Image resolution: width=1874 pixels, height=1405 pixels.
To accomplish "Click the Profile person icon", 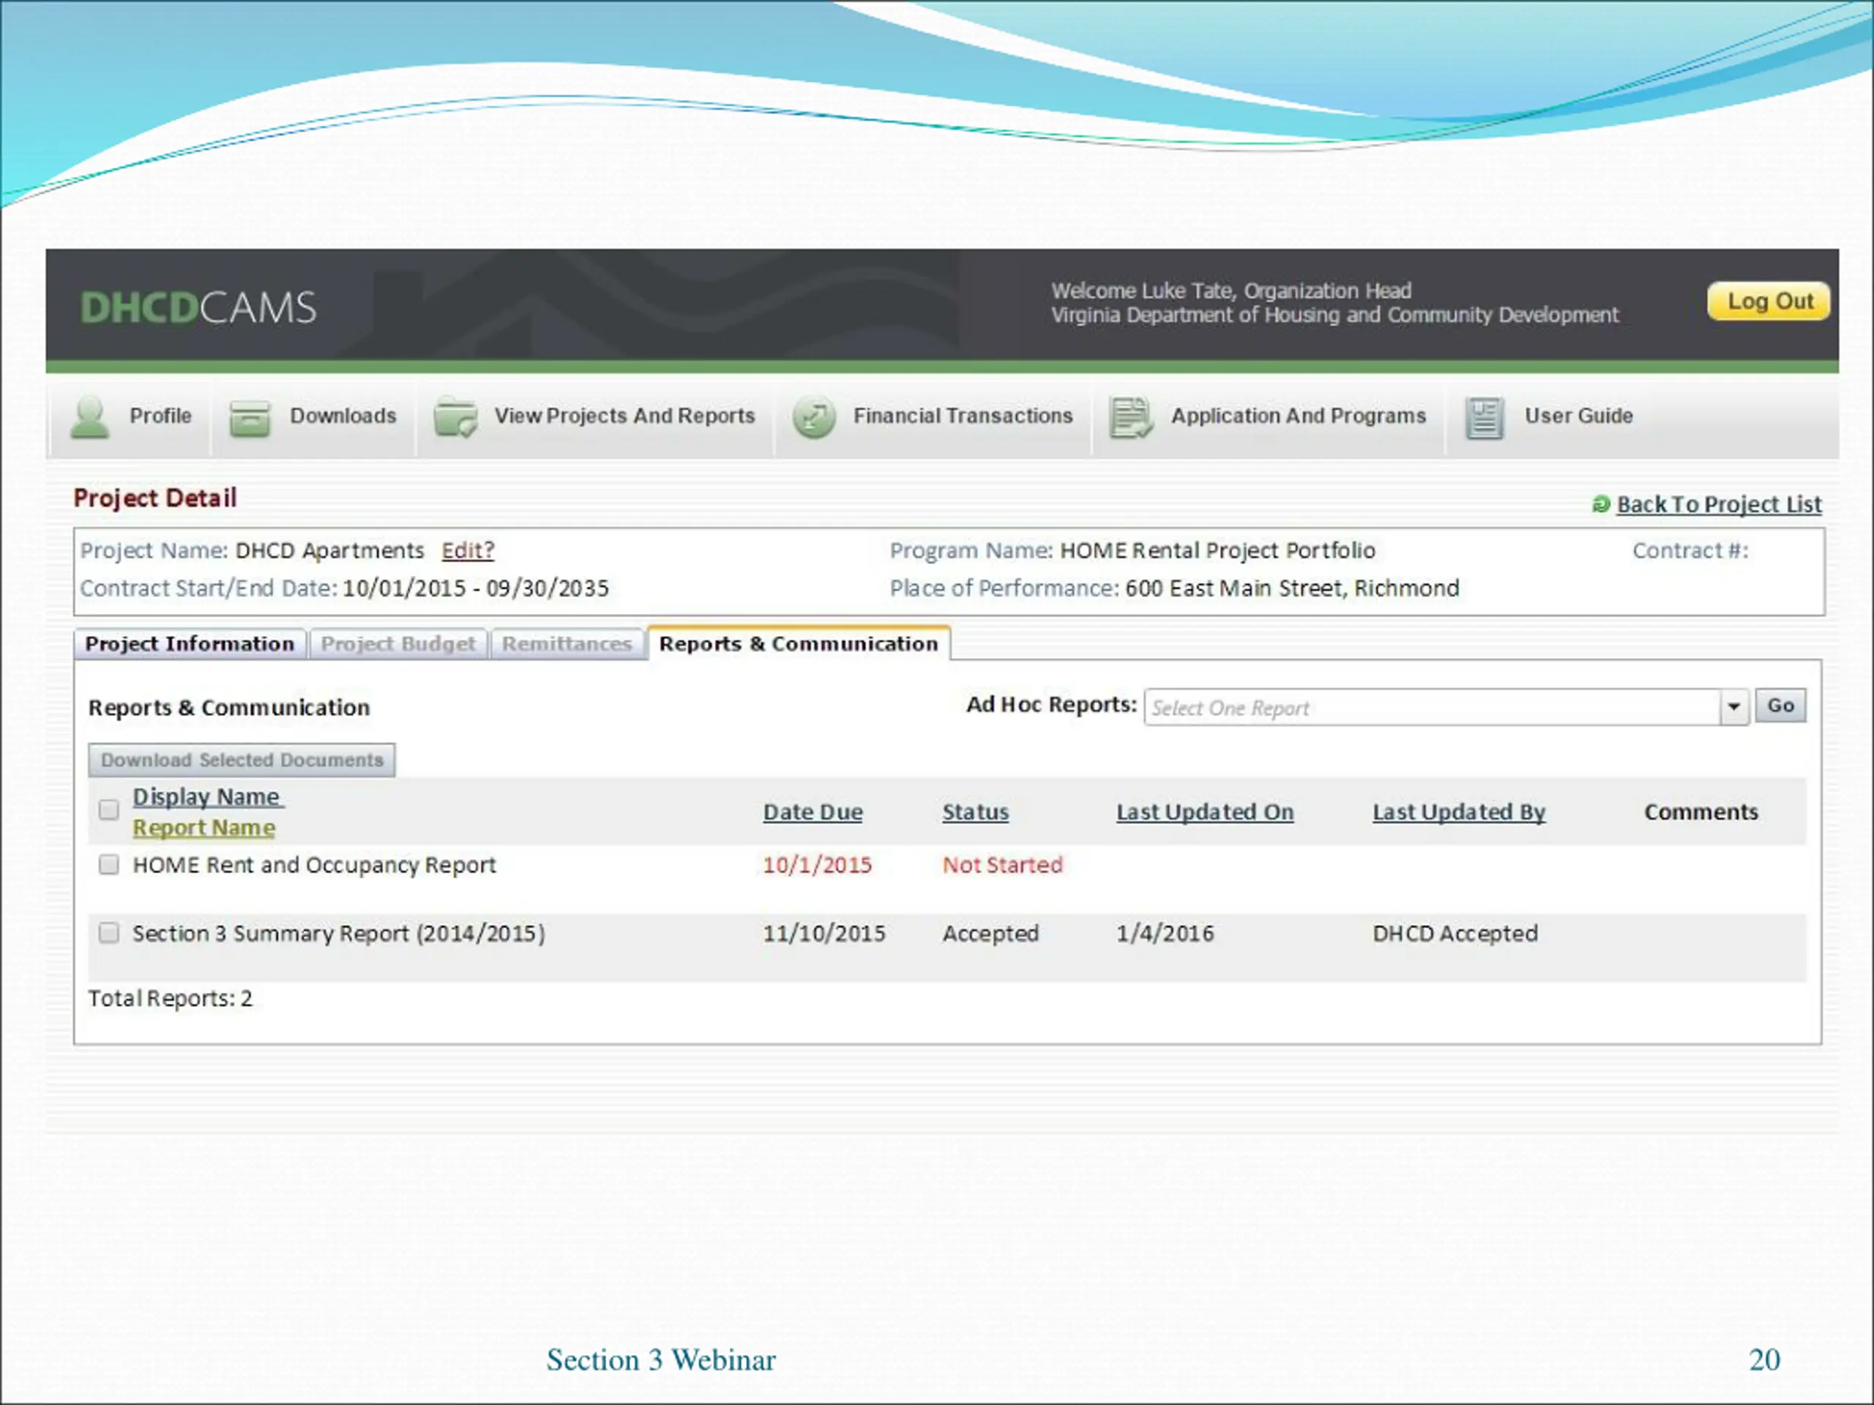I will coord(89,418).
